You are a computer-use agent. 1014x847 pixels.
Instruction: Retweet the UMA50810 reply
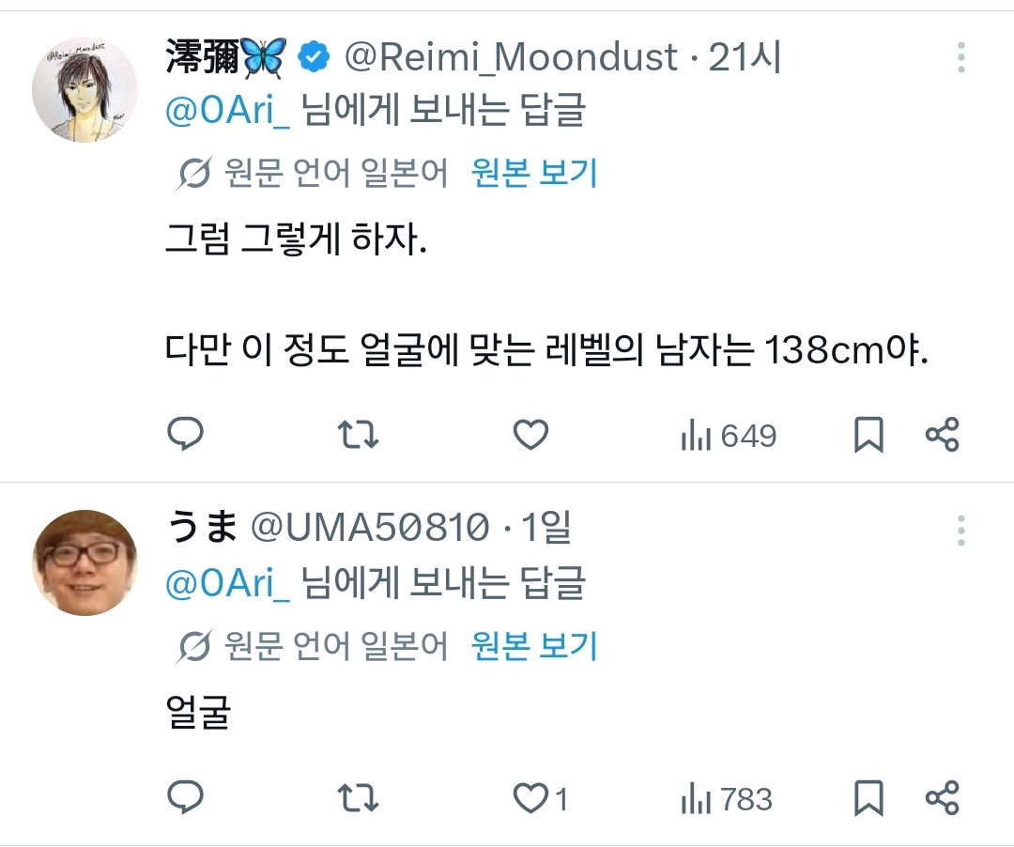[x=359, y=798]
